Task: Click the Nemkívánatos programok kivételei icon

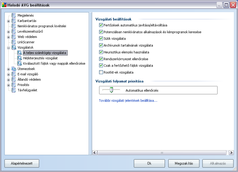Action: tap(14, 26)
